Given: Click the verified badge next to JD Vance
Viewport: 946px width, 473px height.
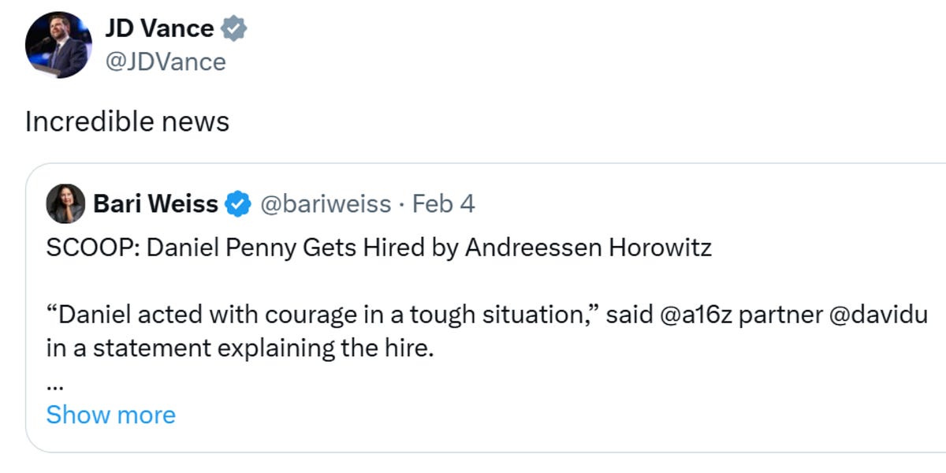Looking at the screenshot, I should point(234,28).
